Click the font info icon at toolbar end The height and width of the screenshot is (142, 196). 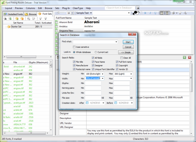pyautogui.click(x=185, y=13)
